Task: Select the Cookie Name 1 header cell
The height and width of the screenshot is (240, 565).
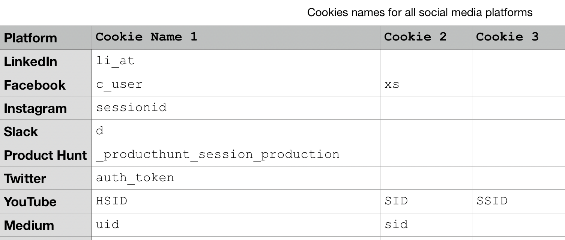Action: [146, 37]
